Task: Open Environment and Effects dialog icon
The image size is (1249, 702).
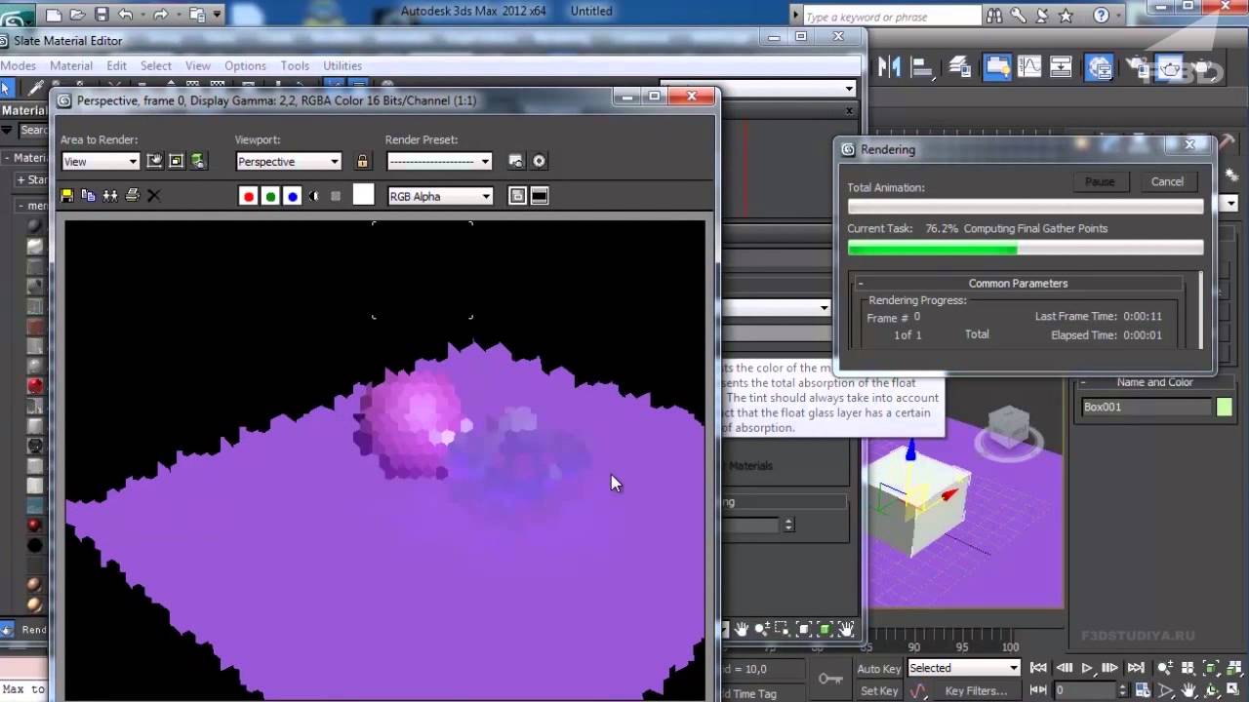Action: (539, 161)
